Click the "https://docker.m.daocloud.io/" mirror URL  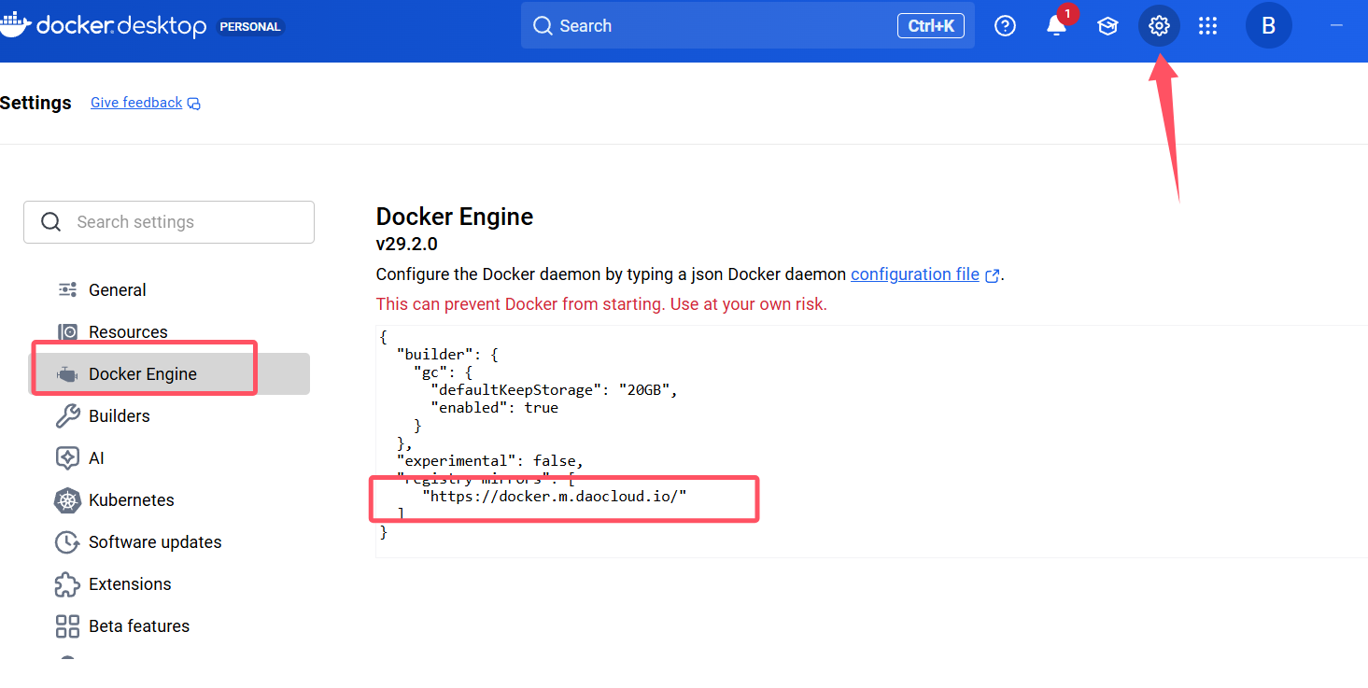point(555,497)
